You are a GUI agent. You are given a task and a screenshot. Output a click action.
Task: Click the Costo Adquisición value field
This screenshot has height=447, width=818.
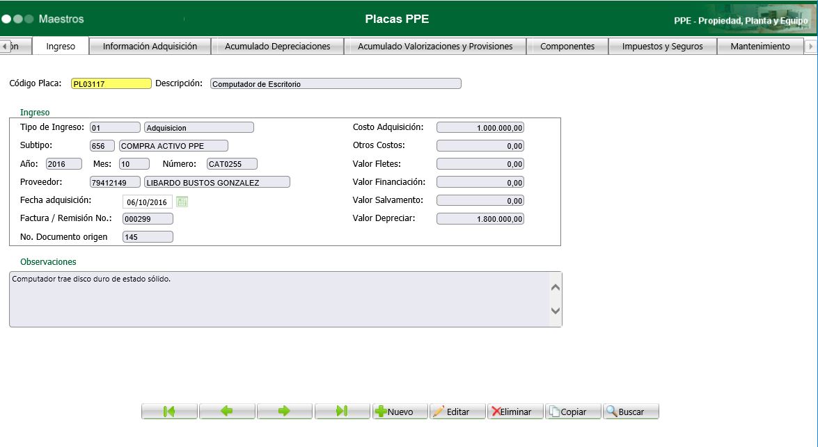[x=480, y=127]
